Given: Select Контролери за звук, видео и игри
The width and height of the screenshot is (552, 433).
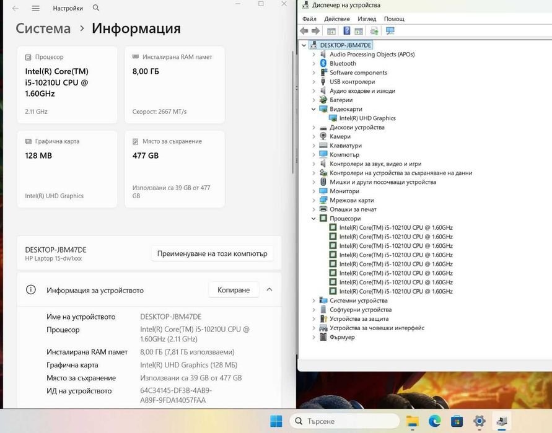Looking at the screenshot, I should coord(375,164).
